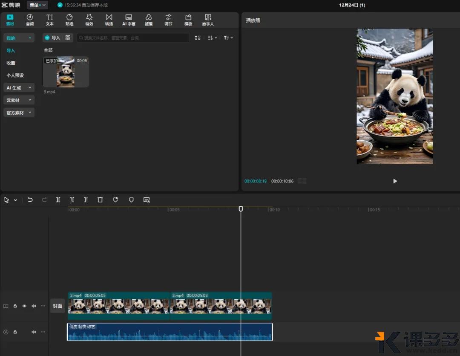
Task: Click the QR code icon beside 导入
Action: tap(68, 38)
